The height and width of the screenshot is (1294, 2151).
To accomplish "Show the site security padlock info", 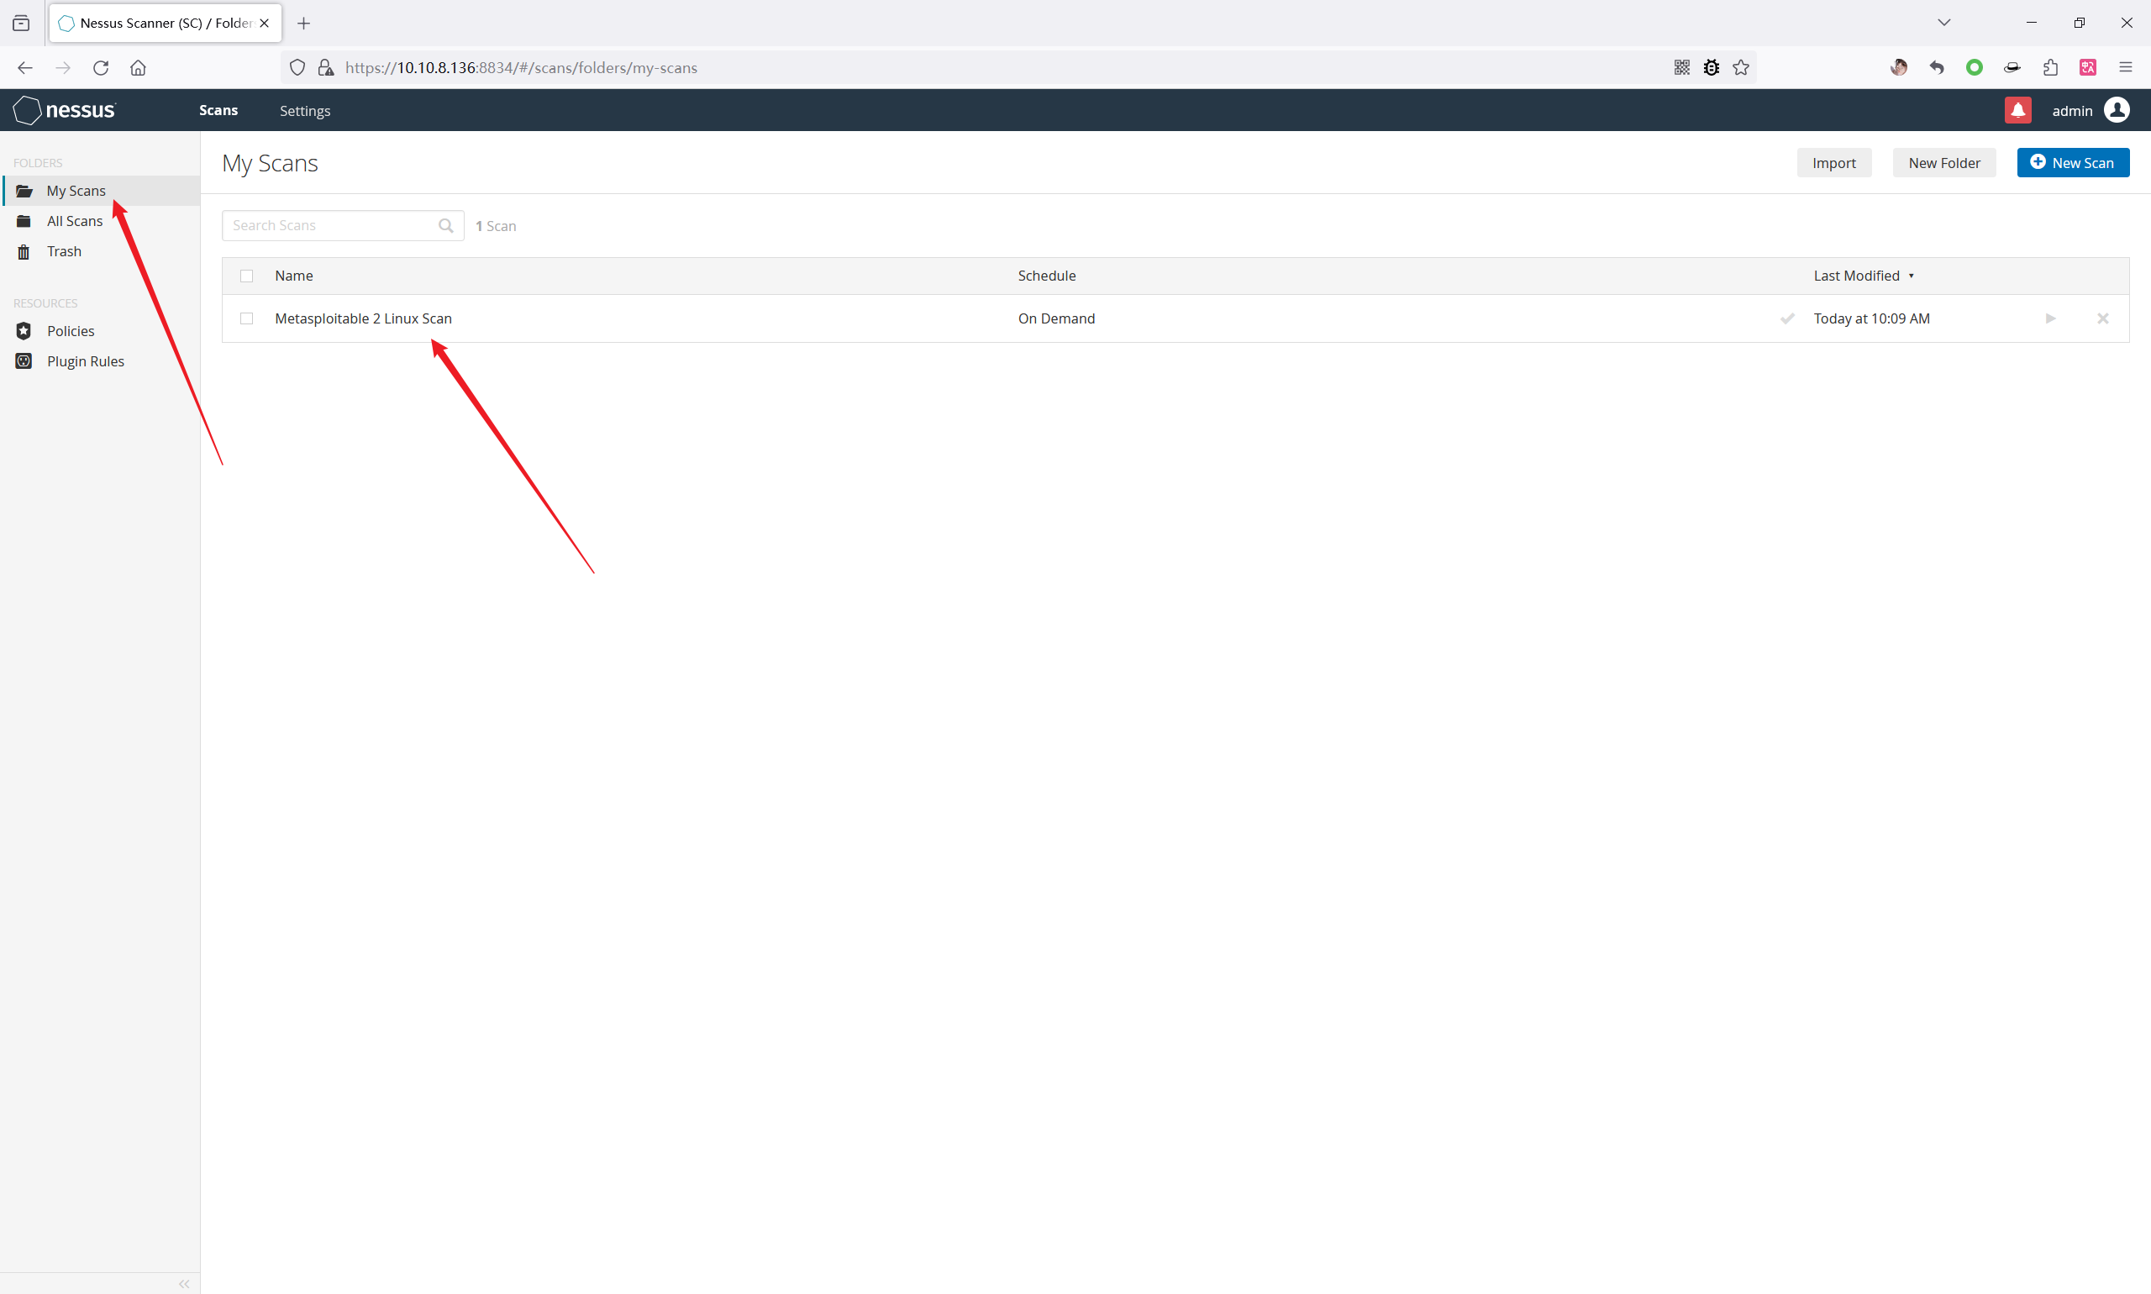I will 325,68.
